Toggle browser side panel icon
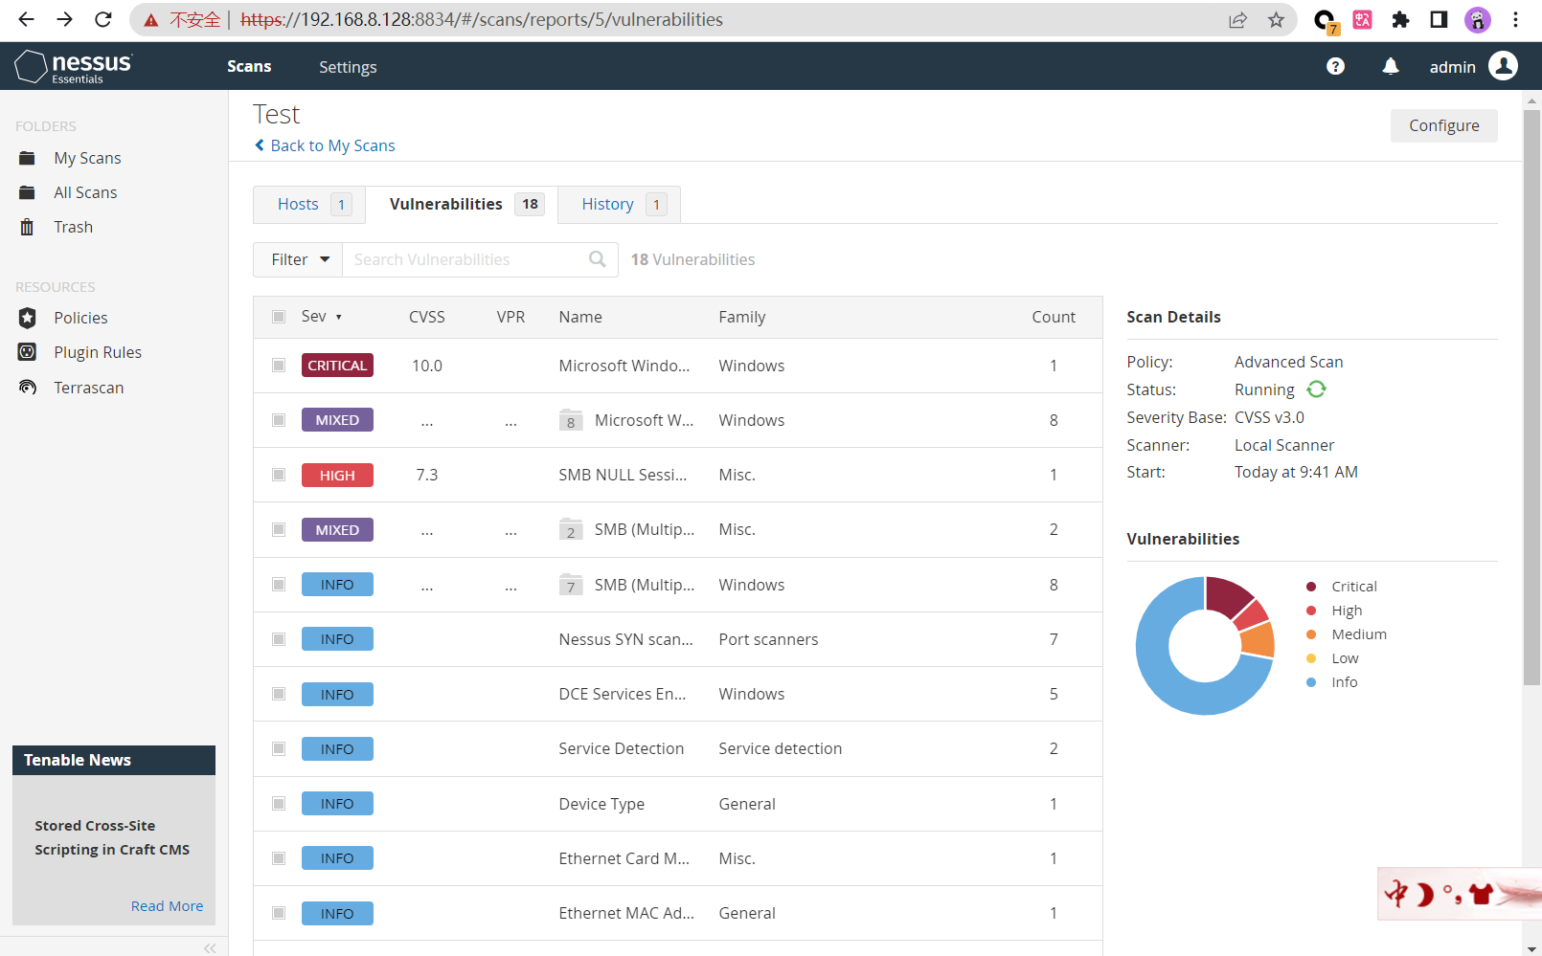1542x956 pixels. click(x=1439, y=19)
